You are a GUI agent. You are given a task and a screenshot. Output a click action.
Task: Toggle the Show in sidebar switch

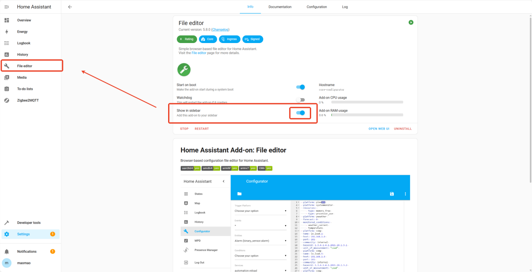(x=300, y=113)
